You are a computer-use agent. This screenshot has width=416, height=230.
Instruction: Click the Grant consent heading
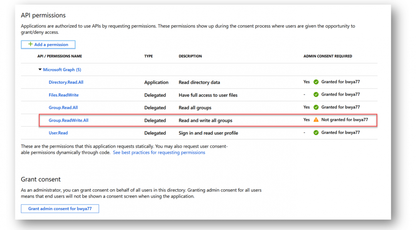tap(41, 179)
